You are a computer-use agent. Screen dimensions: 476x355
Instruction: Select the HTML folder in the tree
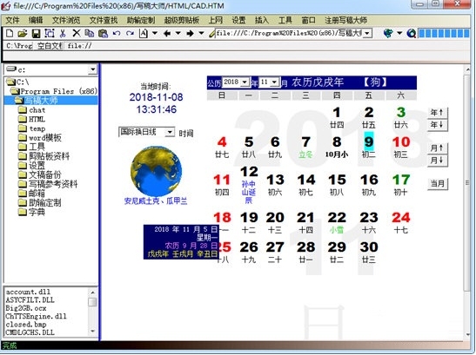[x=37, y=119]
